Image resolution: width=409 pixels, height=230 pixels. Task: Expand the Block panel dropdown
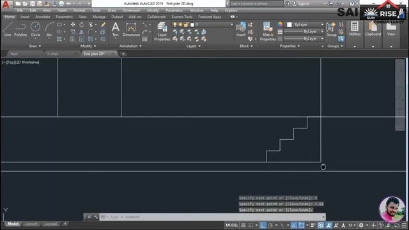coord(246,46)
